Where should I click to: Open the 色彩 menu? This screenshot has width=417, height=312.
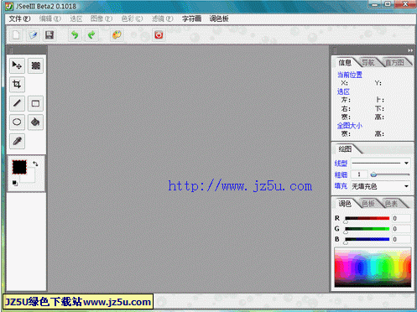click(x=132, y=18)
